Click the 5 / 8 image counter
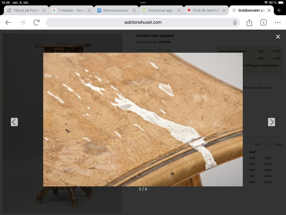 pyautogui.click(x=143, y=189)
